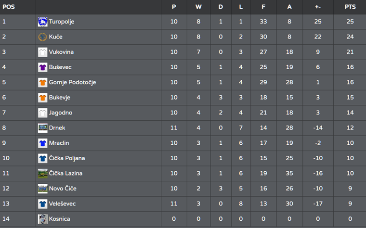Screen dimensions: 366x228
Task: Sort table by PTS column header
Action: tap(350, 7)
